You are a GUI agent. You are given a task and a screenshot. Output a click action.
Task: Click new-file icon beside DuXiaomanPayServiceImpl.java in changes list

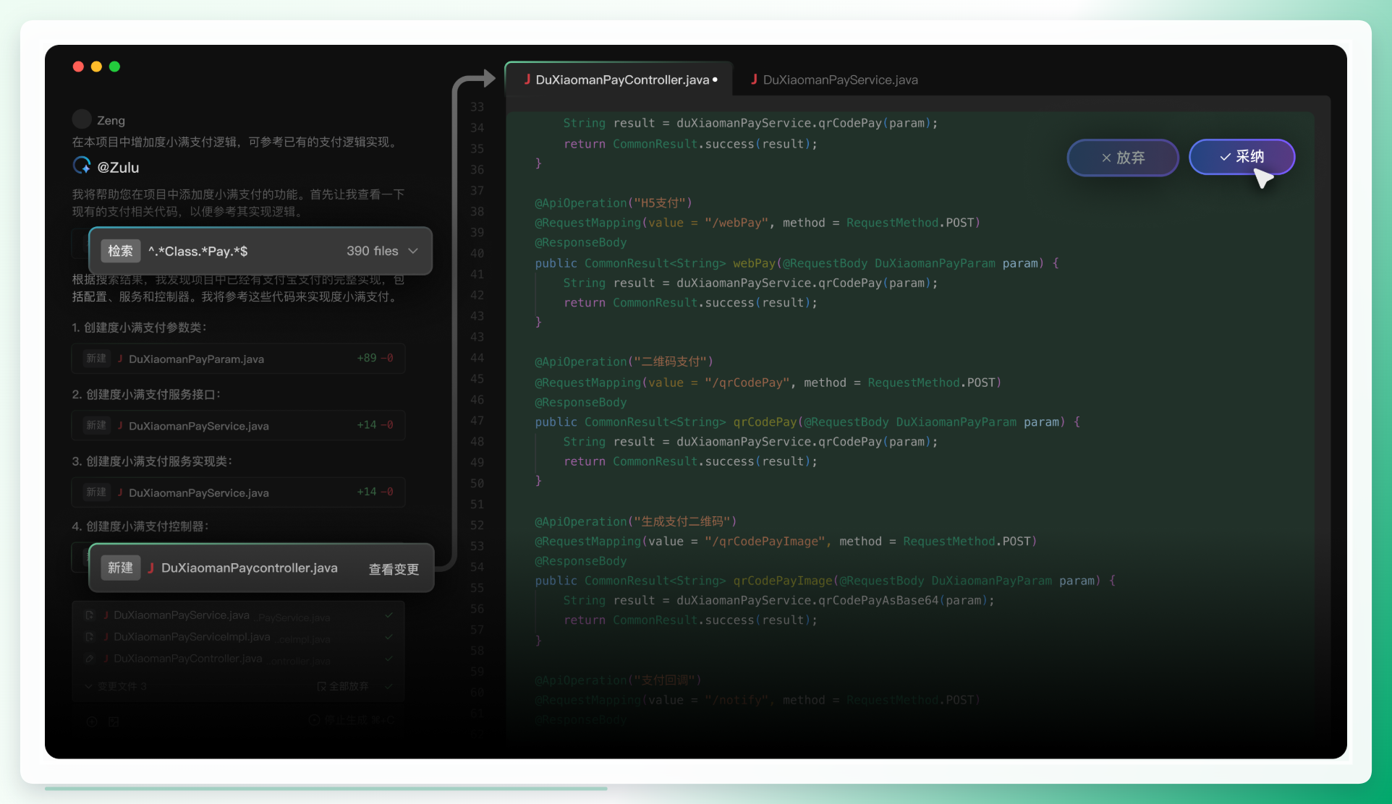[90, 637]
